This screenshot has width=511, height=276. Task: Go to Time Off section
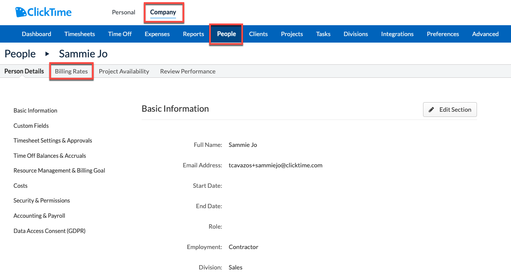pyautogui.click(x=120, y=34)
